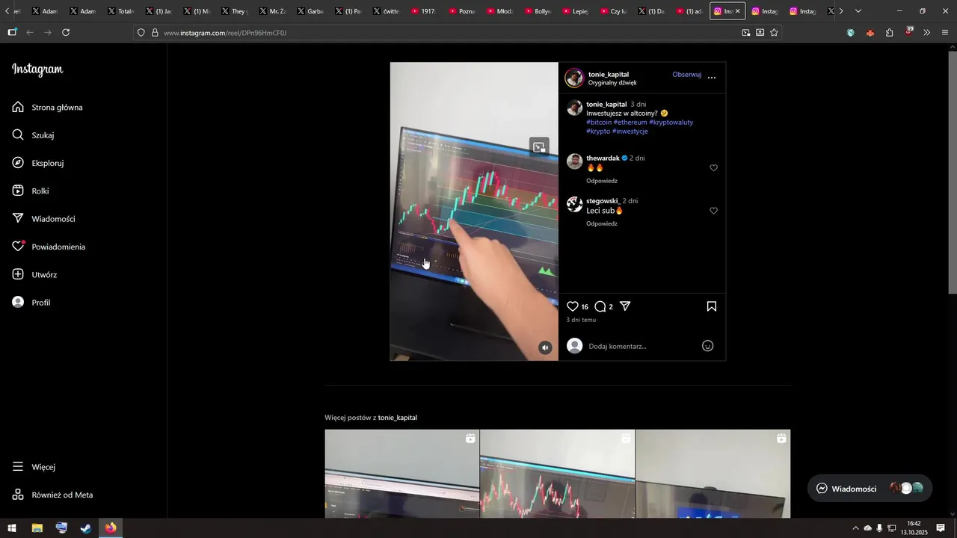
Task: Click the #bitcoin hashtag
Action: (599, 122)
